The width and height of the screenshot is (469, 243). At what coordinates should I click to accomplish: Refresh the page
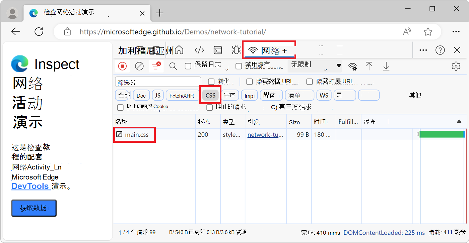(39, 32)
